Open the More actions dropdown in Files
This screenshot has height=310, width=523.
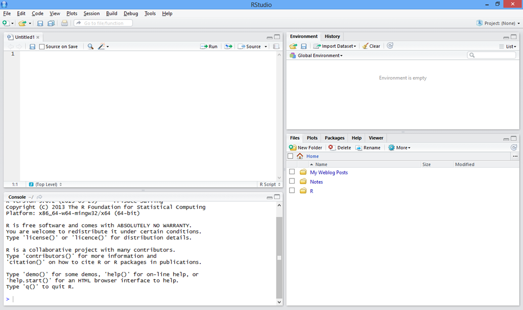pyautogui.click(x=399, y=147)
